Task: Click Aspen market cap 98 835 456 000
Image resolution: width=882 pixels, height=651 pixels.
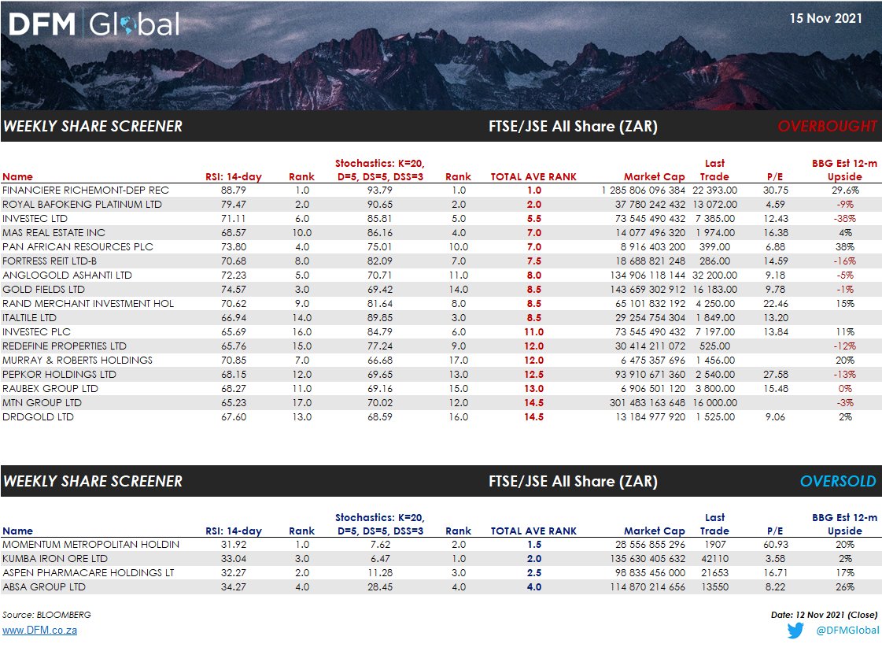Action: point(650,573)
